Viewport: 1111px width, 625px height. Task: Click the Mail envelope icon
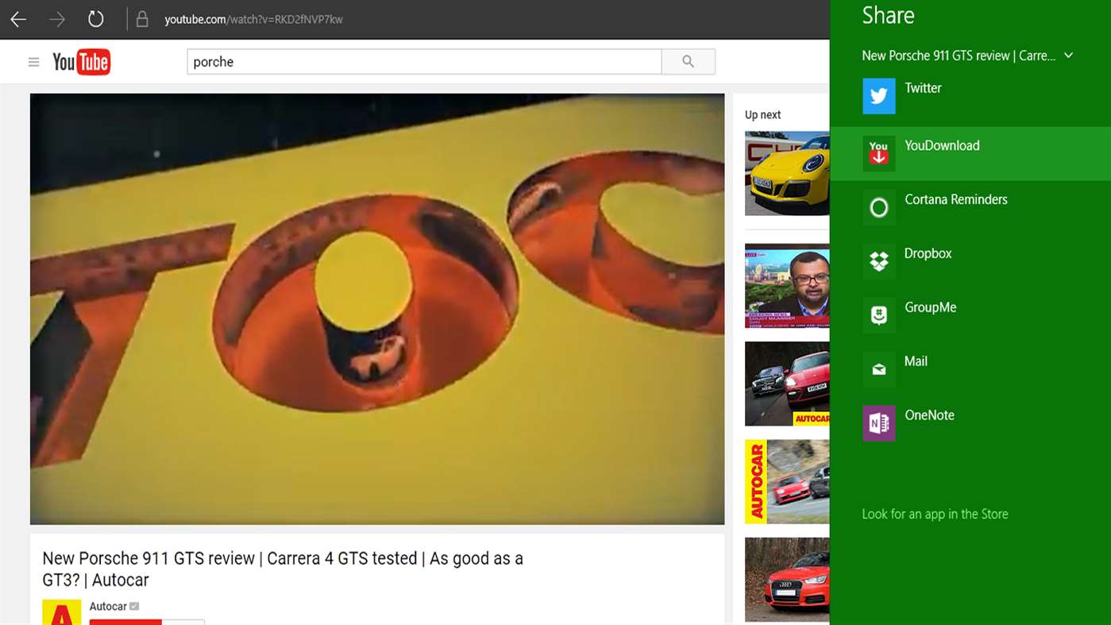point(878,369)
